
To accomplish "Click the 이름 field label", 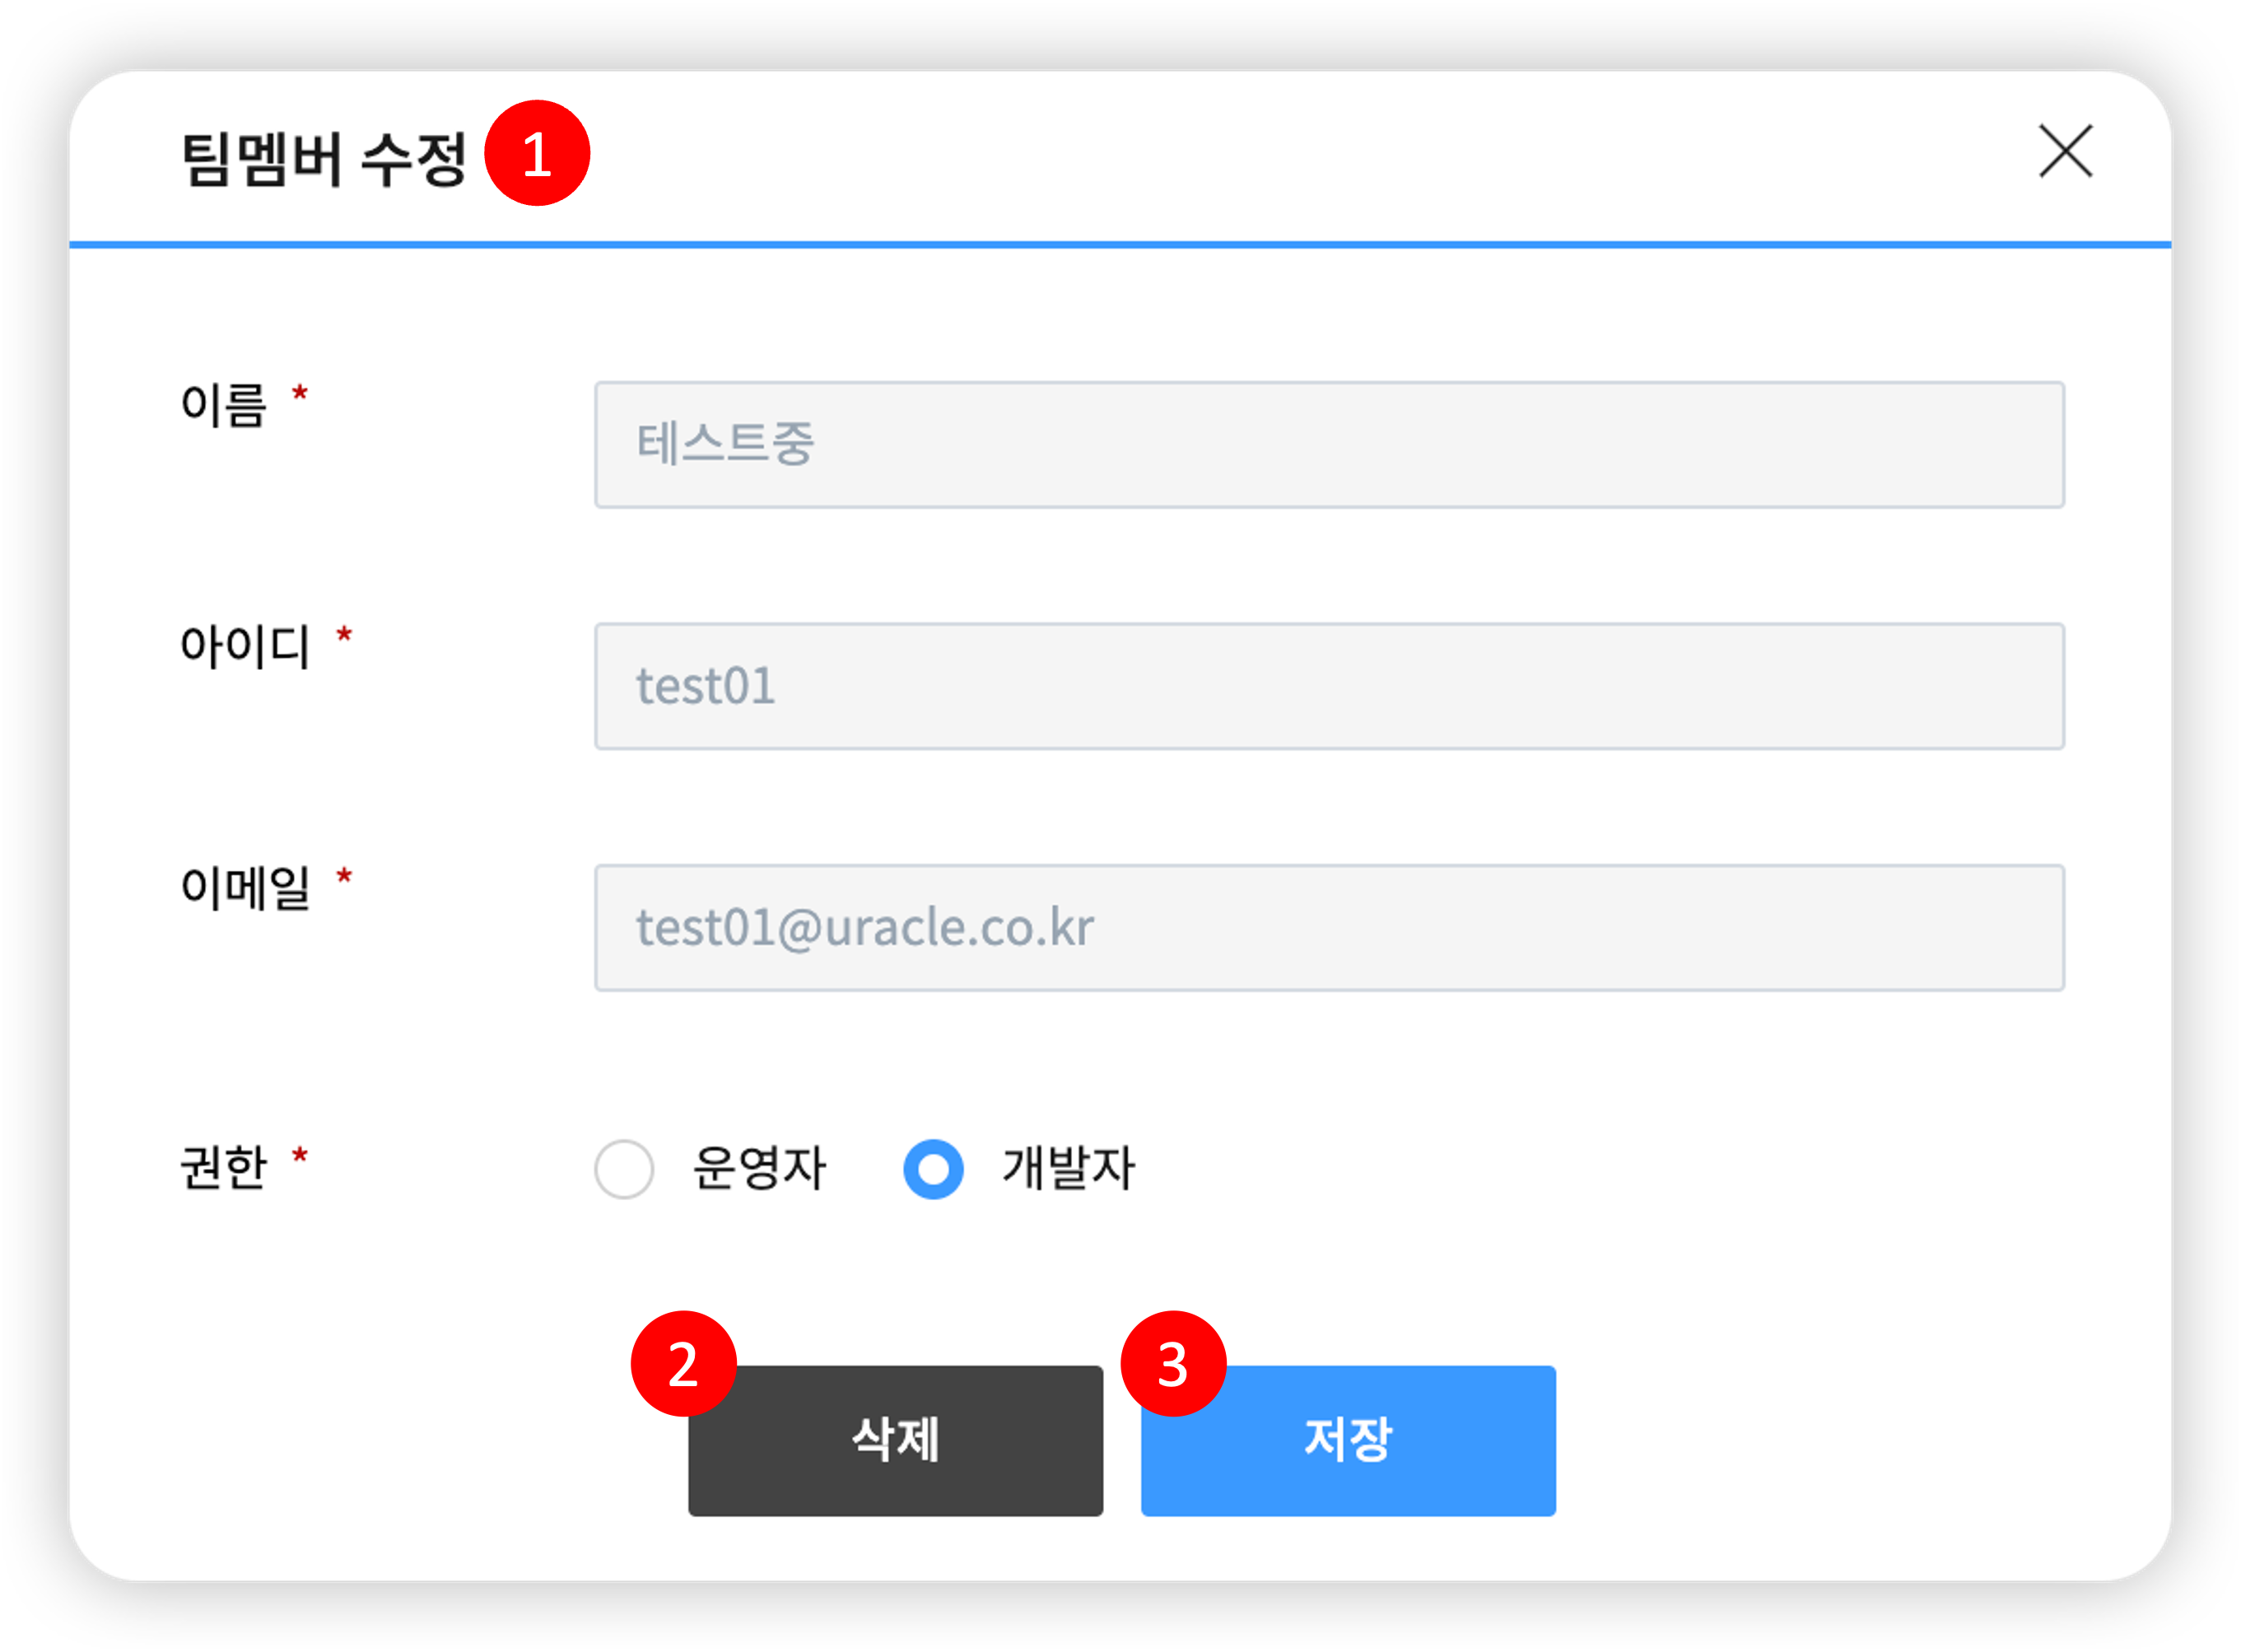I will tap(224, 406).
